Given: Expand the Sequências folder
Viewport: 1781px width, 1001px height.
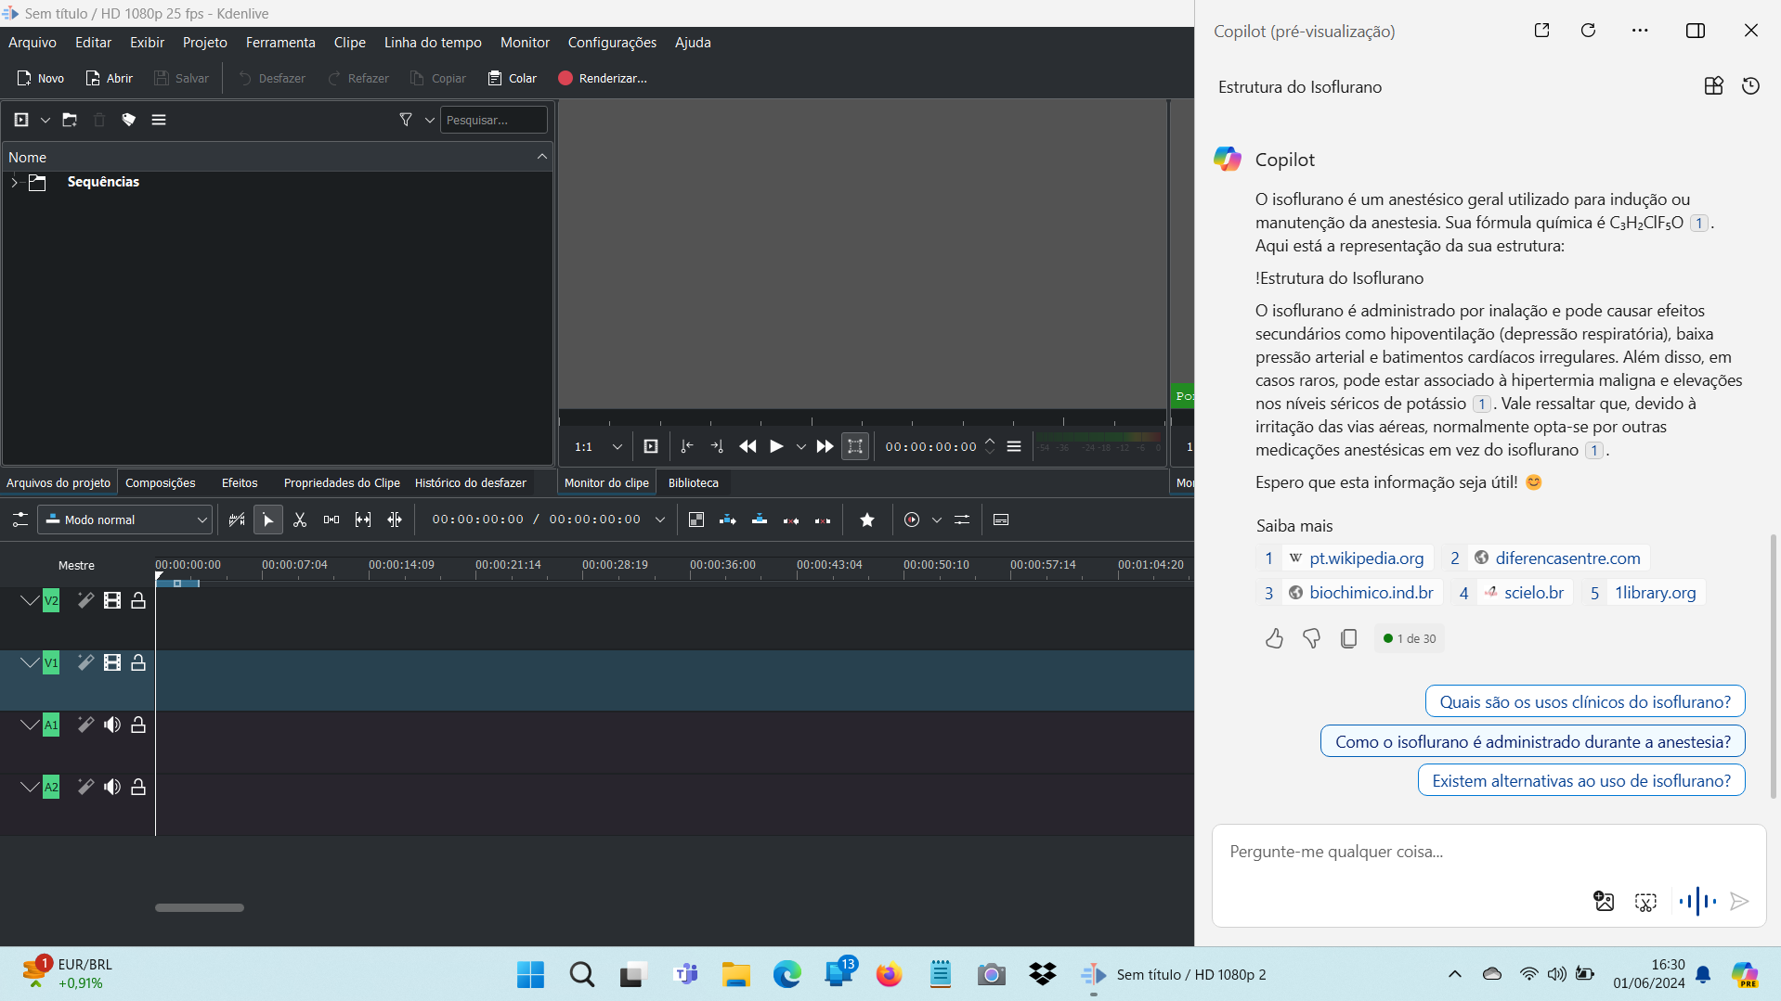Looking at the screenshot, I should (15, 183).
